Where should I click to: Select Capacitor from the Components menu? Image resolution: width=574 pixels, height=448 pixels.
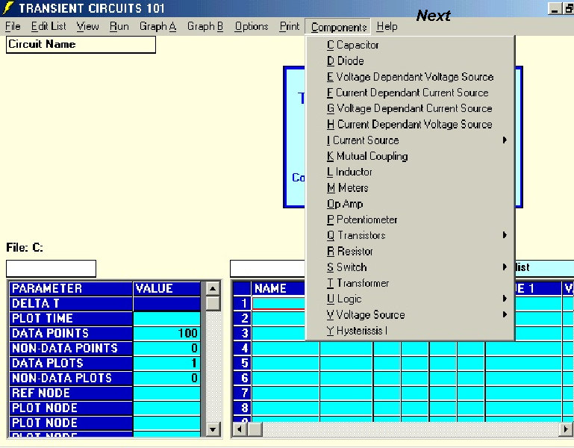(353, 45)
